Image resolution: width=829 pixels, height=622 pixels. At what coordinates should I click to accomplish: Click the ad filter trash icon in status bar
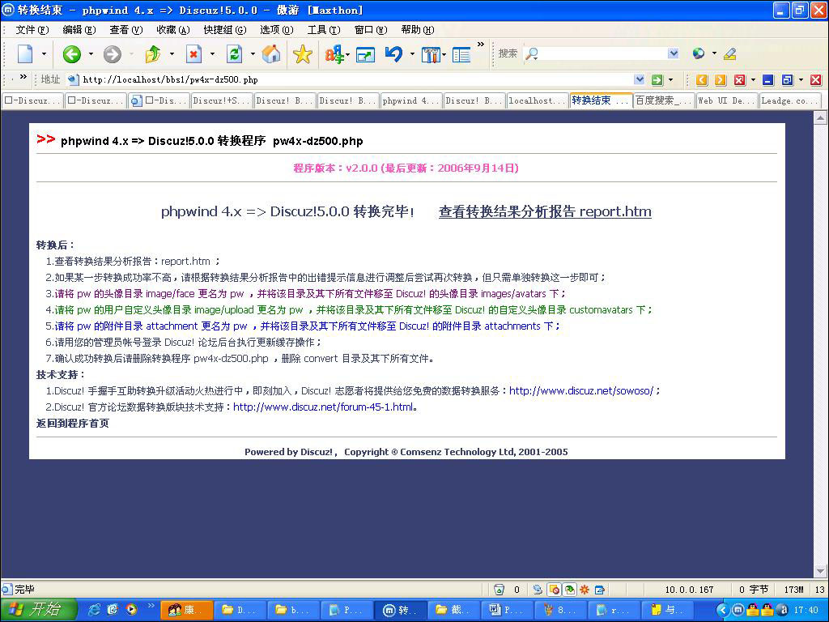(499, 590)
